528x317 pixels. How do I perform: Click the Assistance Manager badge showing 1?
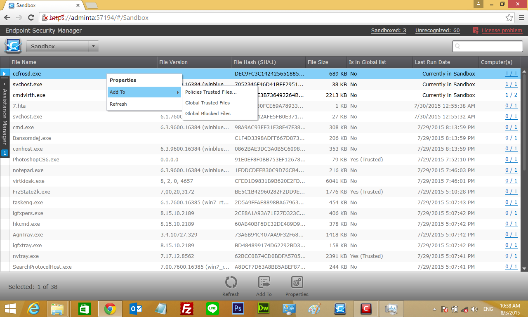pos(5,153)
